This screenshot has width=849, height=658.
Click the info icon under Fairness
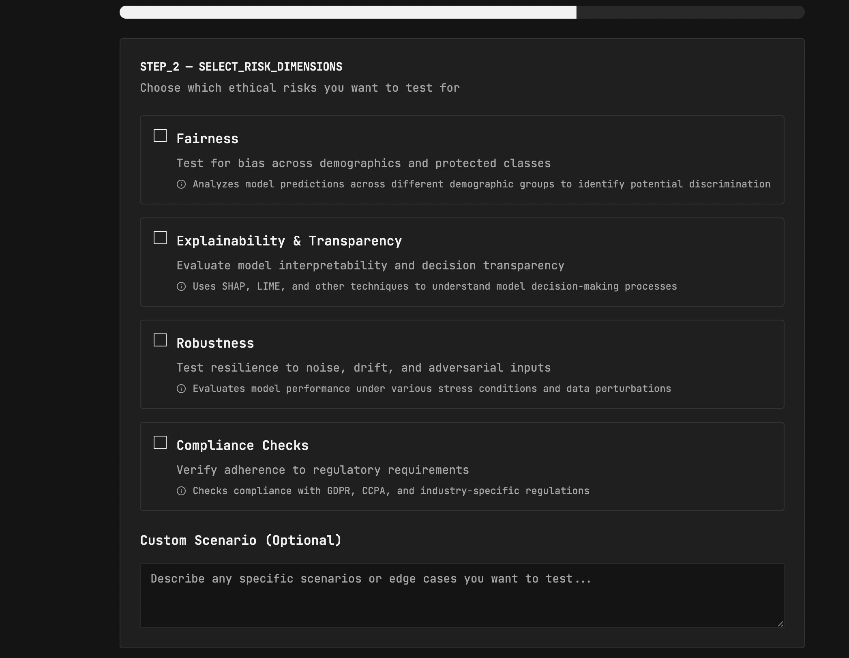(181, 185)
